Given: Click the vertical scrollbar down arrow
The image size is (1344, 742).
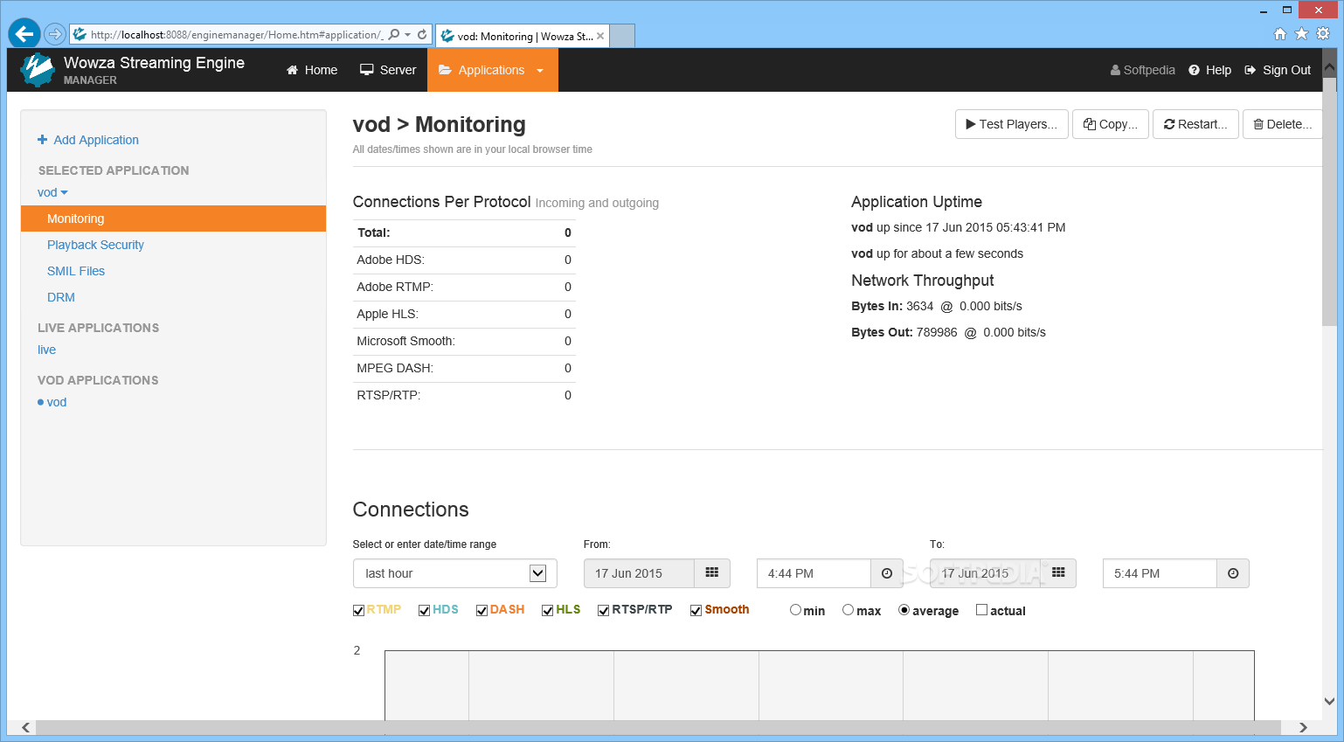Looking at the screenshot, I should pos(1329,701).
